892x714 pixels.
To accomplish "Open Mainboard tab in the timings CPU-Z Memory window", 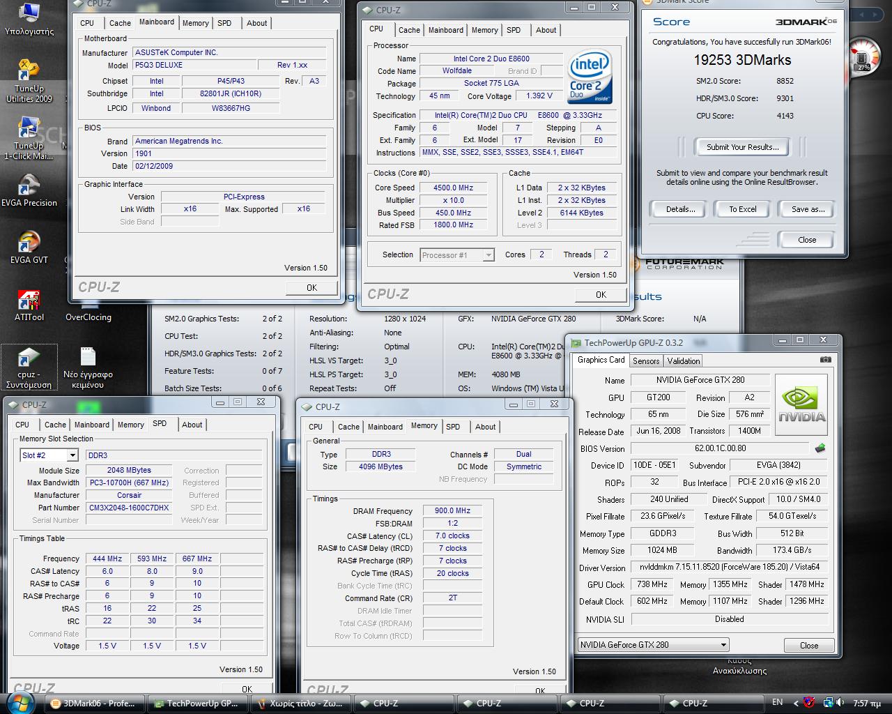I will point(385,427).
